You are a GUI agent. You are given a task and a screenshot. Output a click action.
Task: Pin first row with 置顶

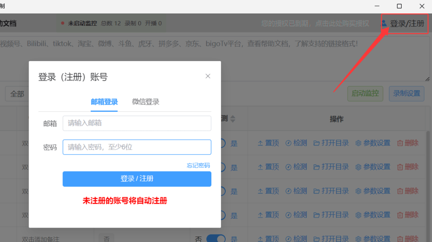[x=268, y=143]
